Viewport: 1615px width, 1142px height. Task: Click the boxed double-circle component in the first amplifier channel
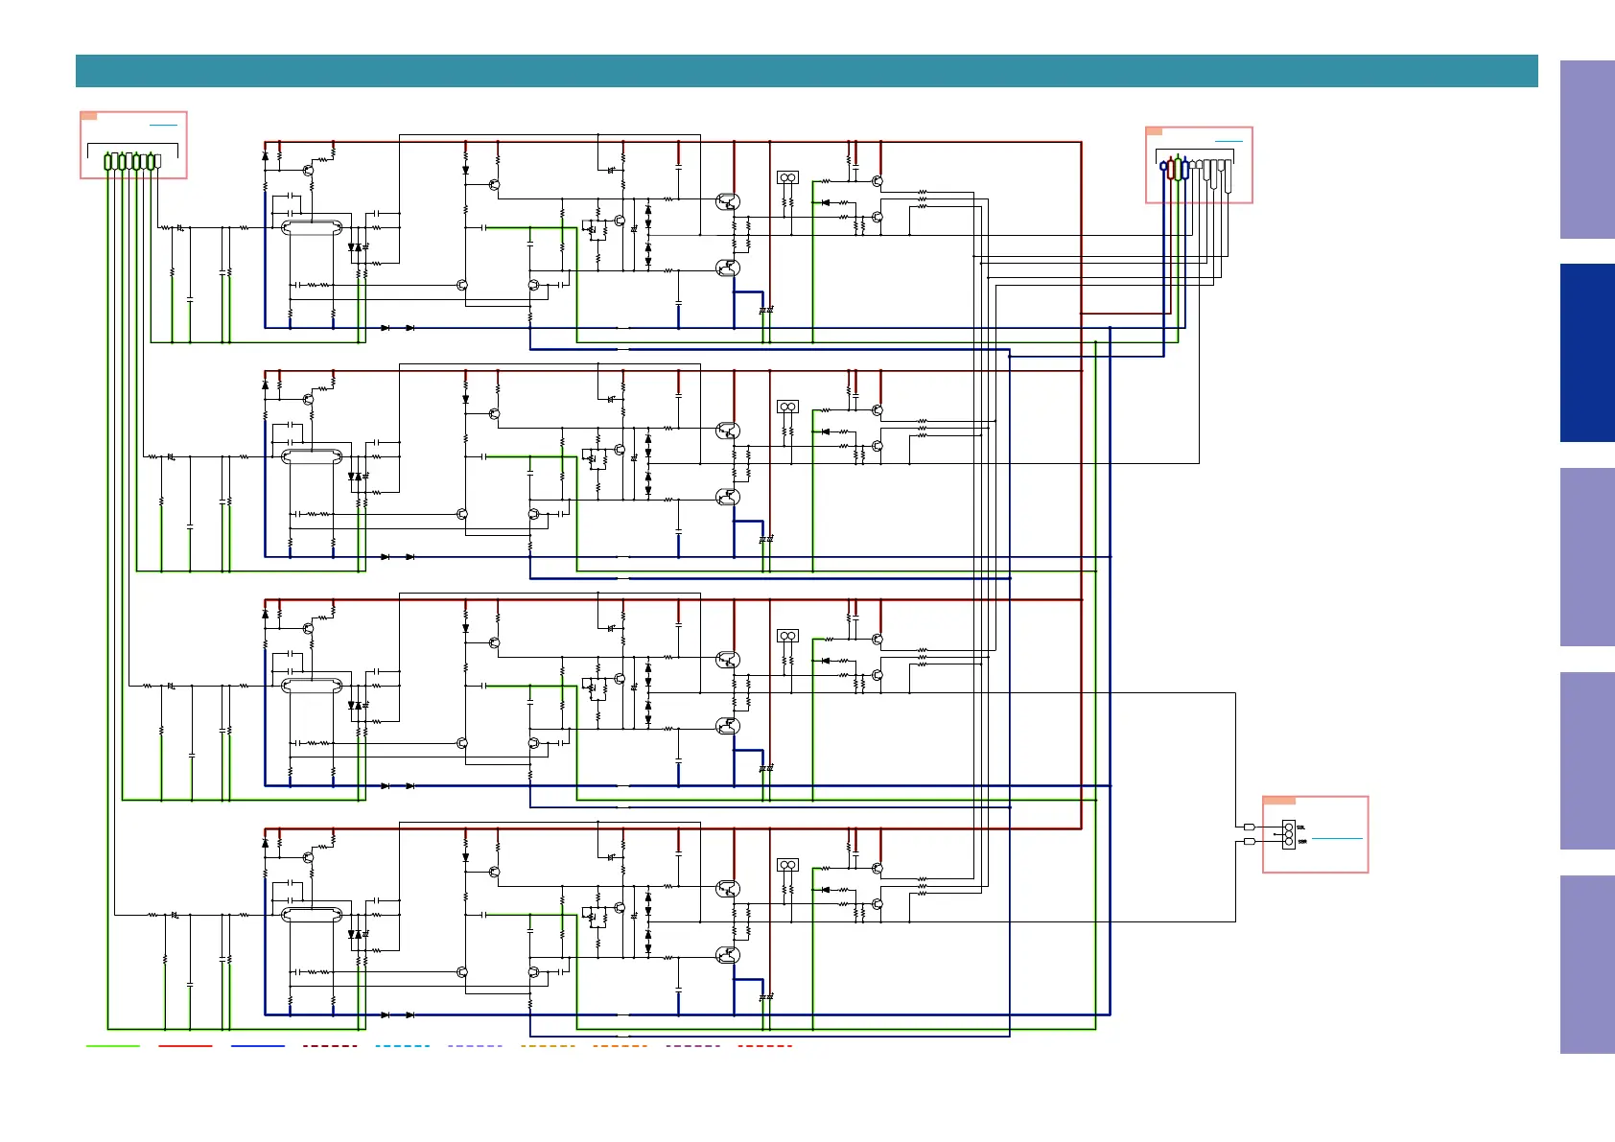click(x=787, y=177)
